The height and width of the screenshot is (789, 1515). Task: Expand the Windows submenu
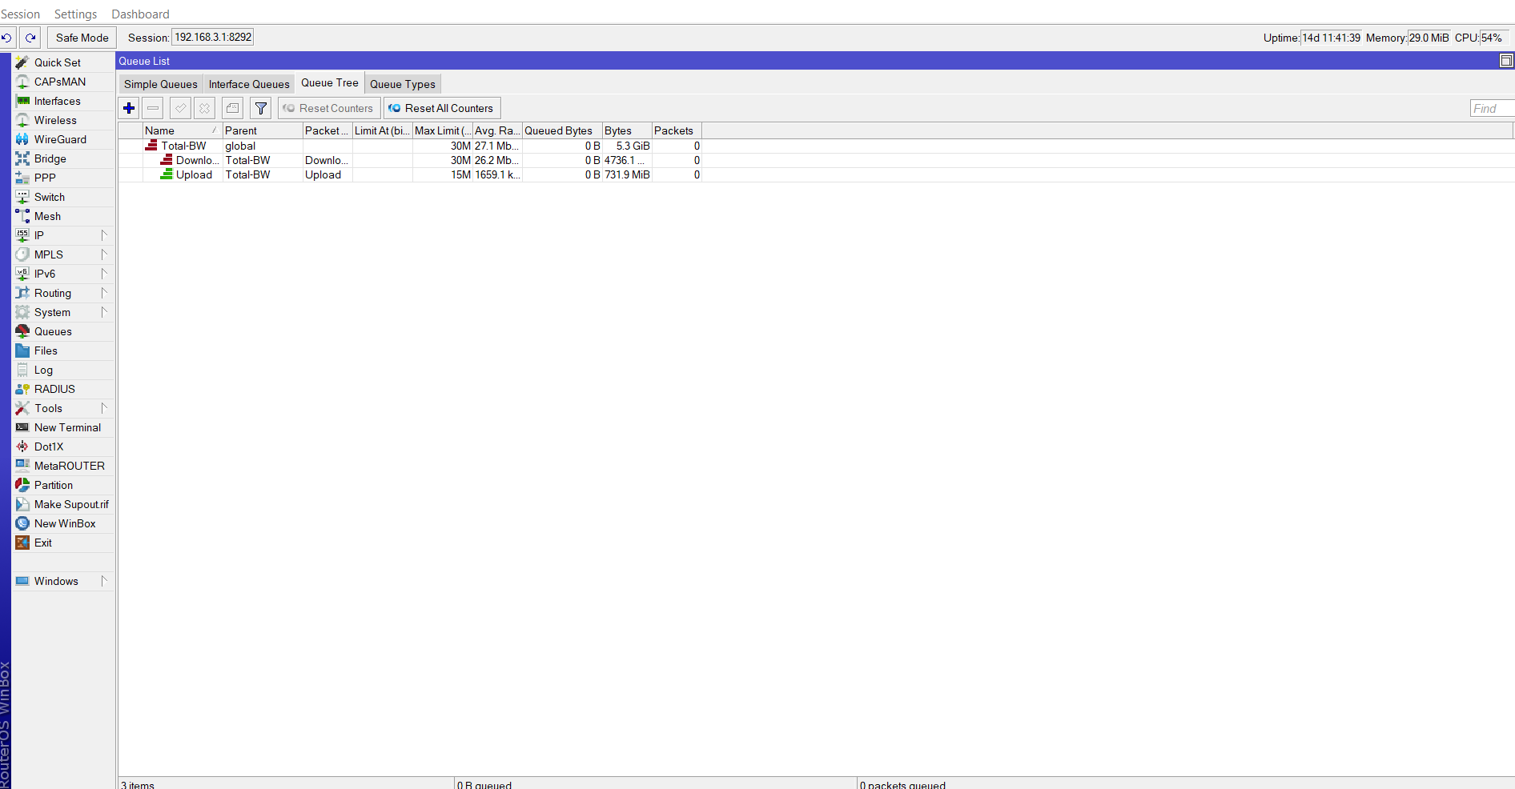click(x=105, y=581)
